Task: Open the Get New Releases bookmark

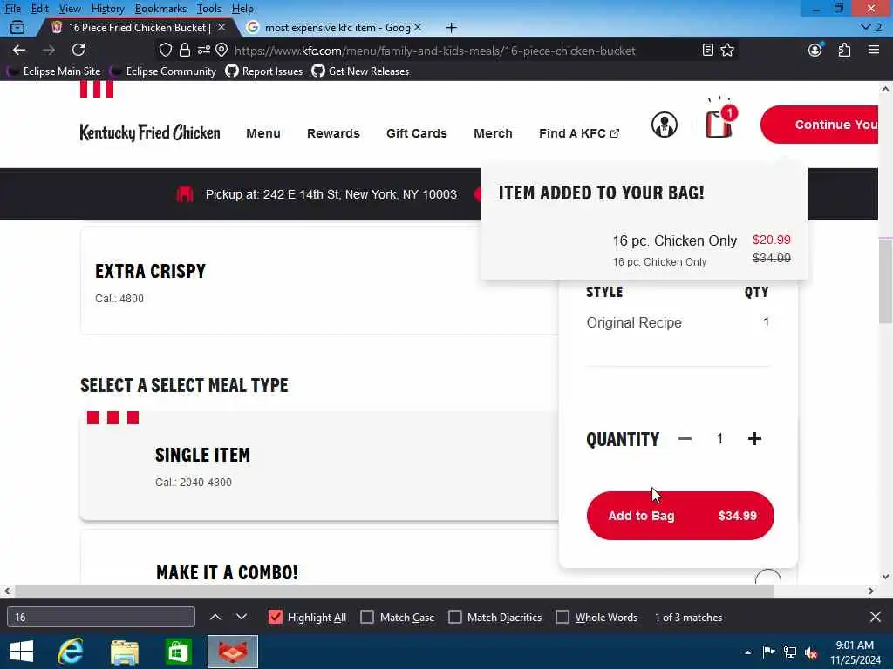Action: [x=360, y=71]
